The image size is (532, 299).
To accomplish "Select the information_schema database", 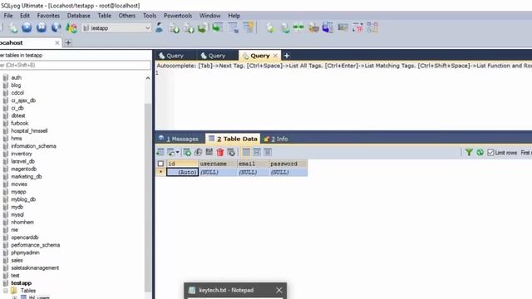I will (x=33, y=146).
